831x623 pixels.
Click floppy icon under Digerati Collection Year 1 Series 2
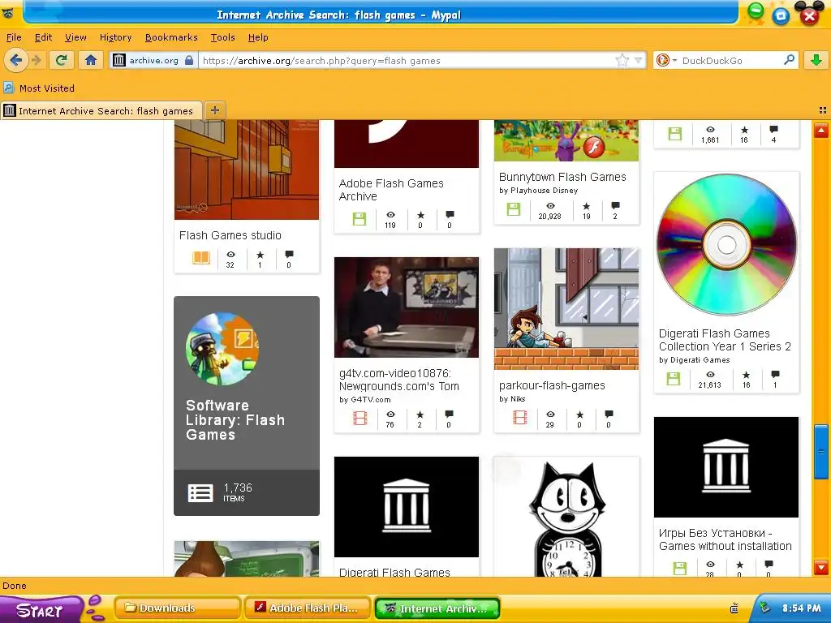coord(674,378)
